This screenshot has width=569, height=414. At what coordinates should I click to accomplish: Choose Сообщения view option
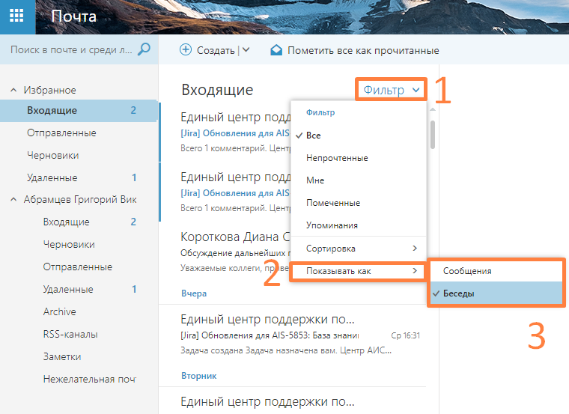(x=467, y=270)
